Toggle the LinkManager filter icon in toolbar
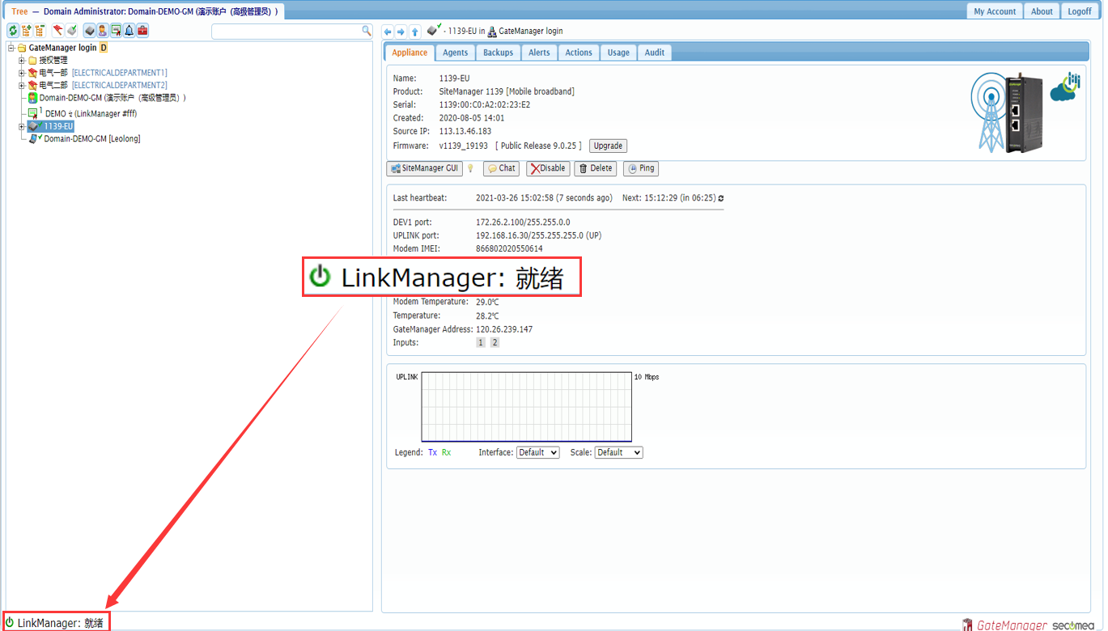Image resolution: width=1108 pixels, height=631 pixels. pyautogui.click(x=116, y=31)
